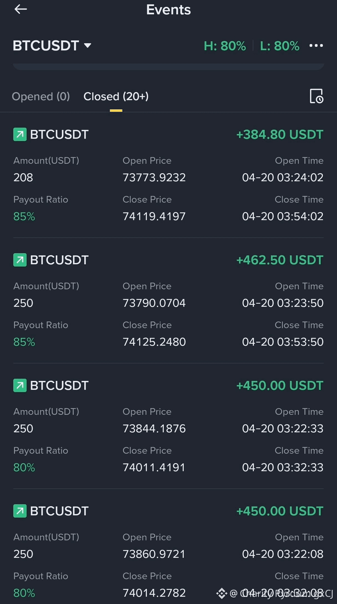The height and width of the screenshot is (604, 337).
Task: Tap the up-arrow icon of +384.80 trade
Action: (x=20, y=134)
